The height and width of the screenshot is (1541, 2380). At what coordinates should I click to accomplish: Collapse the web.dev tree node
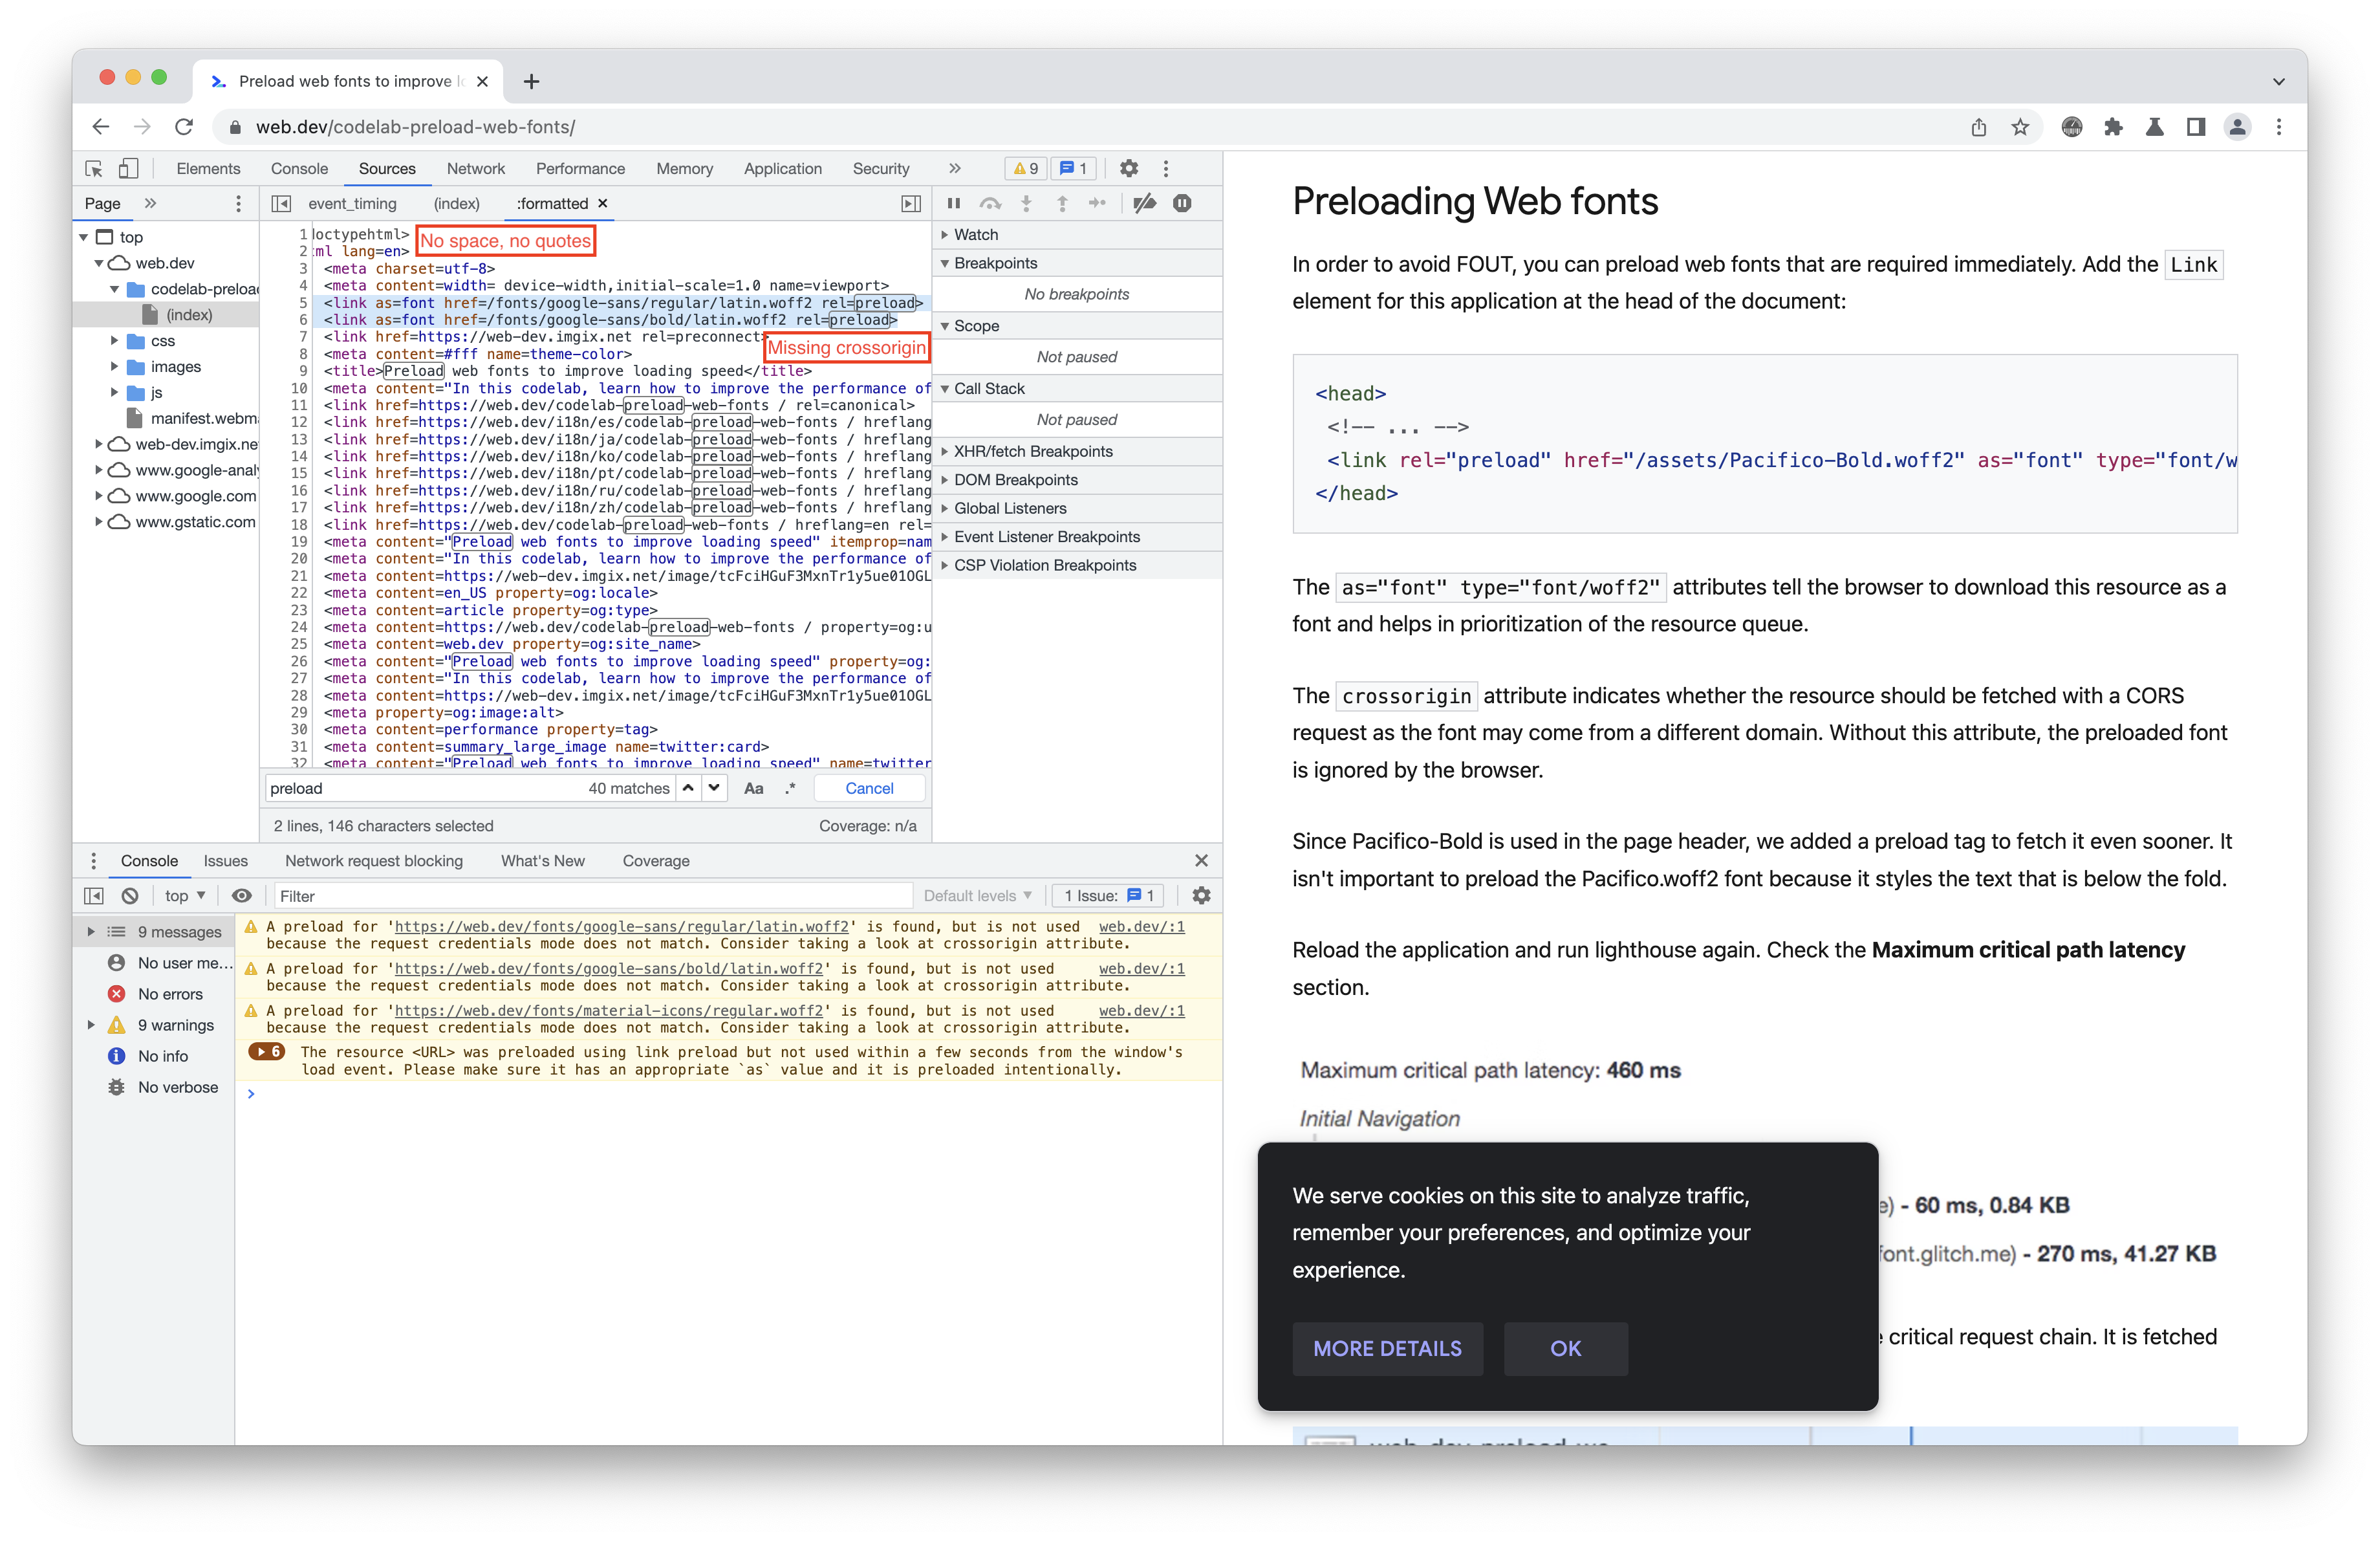coord(99,263)
